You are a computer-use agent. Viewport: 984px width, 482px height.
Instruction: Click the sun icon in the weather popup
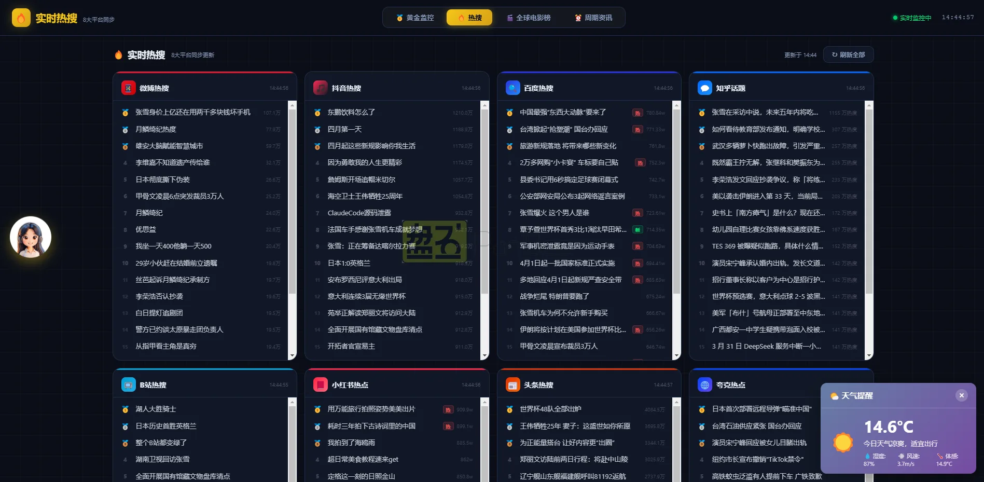(843, 443)
